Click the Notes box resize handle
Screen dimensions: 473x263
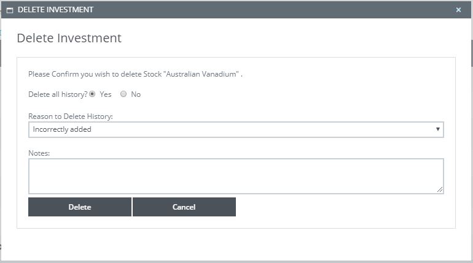tap(440, 190)
